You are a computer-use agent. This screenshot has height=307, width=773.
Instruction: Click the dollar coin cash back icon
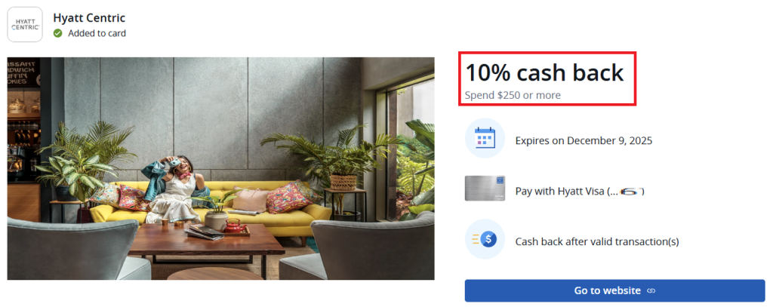click(x=485, y=239)
